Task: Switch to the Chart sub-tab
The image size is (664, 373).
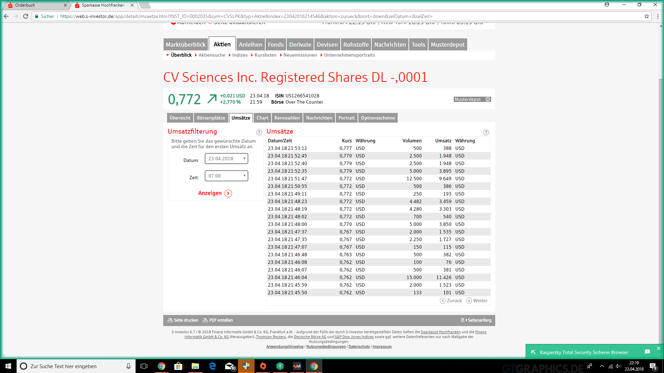Action: pyautogui.click(x=262, y=118)
